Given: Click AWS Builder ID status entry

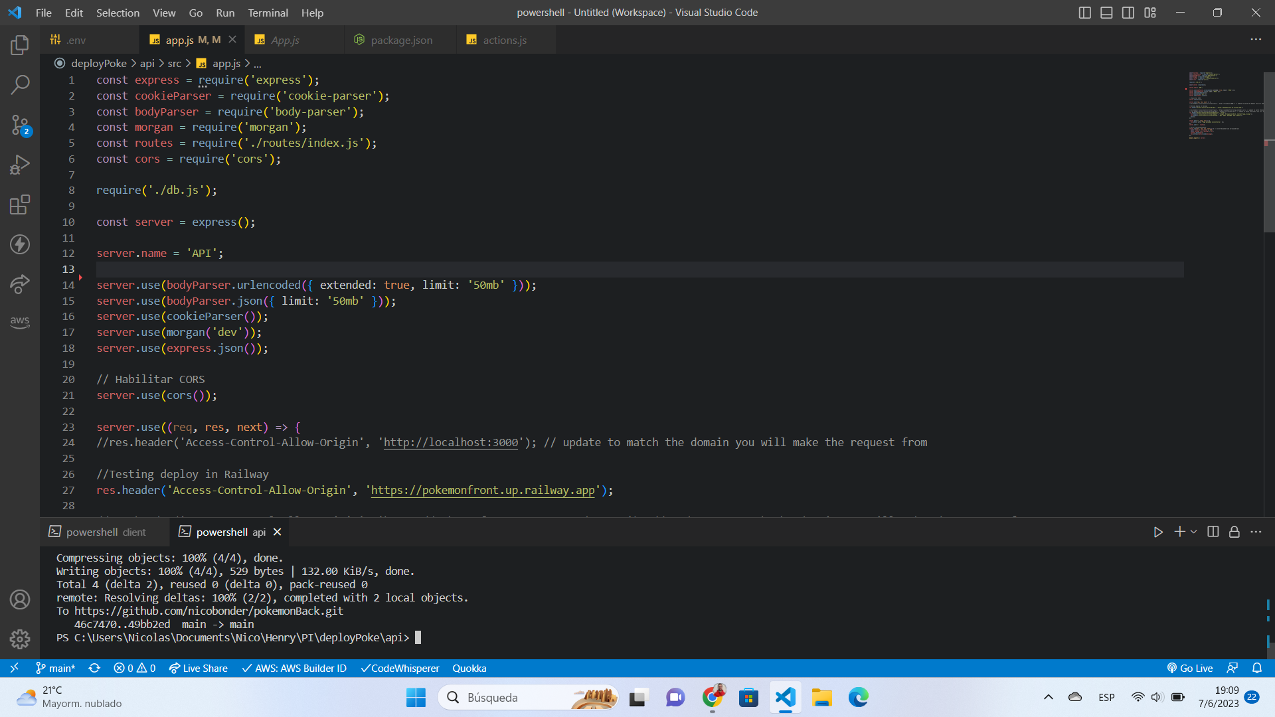Looking at the screenshot, I should 294,668.
